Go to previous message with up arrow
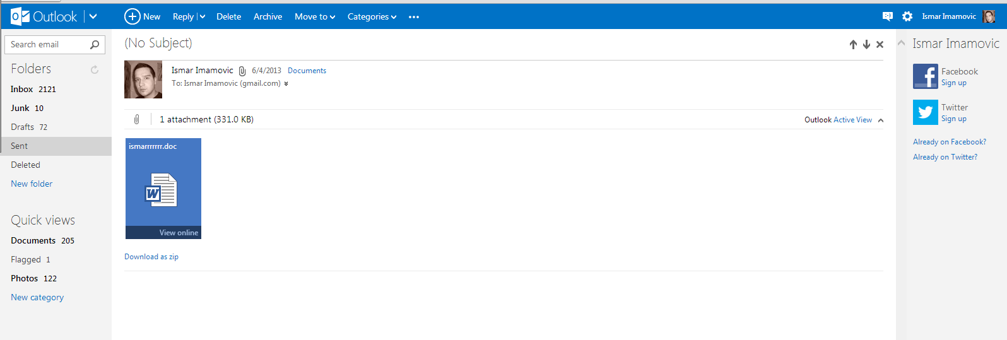The height and width of the screenshot is (340, 1007). pyautogui.click(x=853, y=44)
